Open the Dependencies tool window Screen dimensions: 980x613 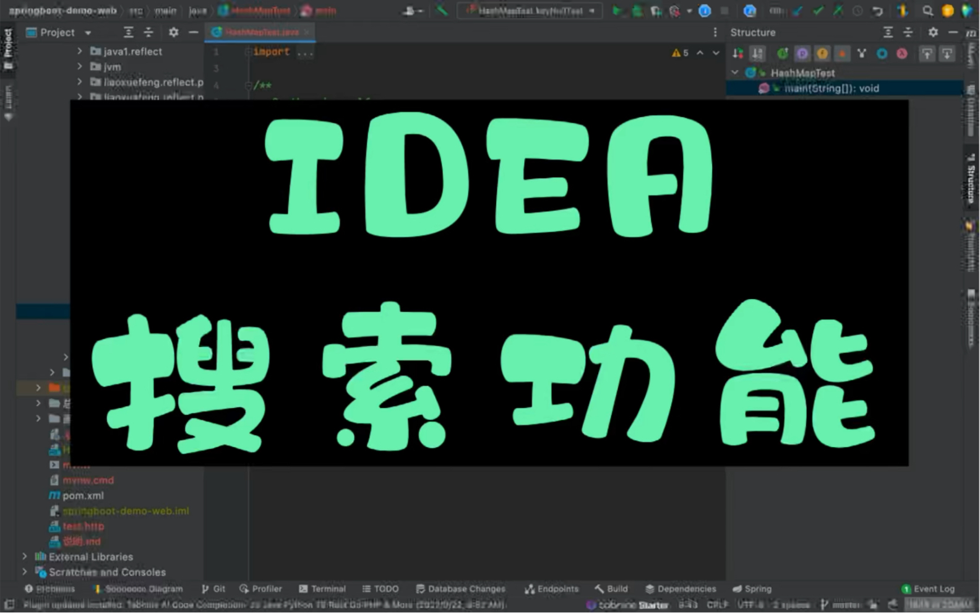[681, 589]
